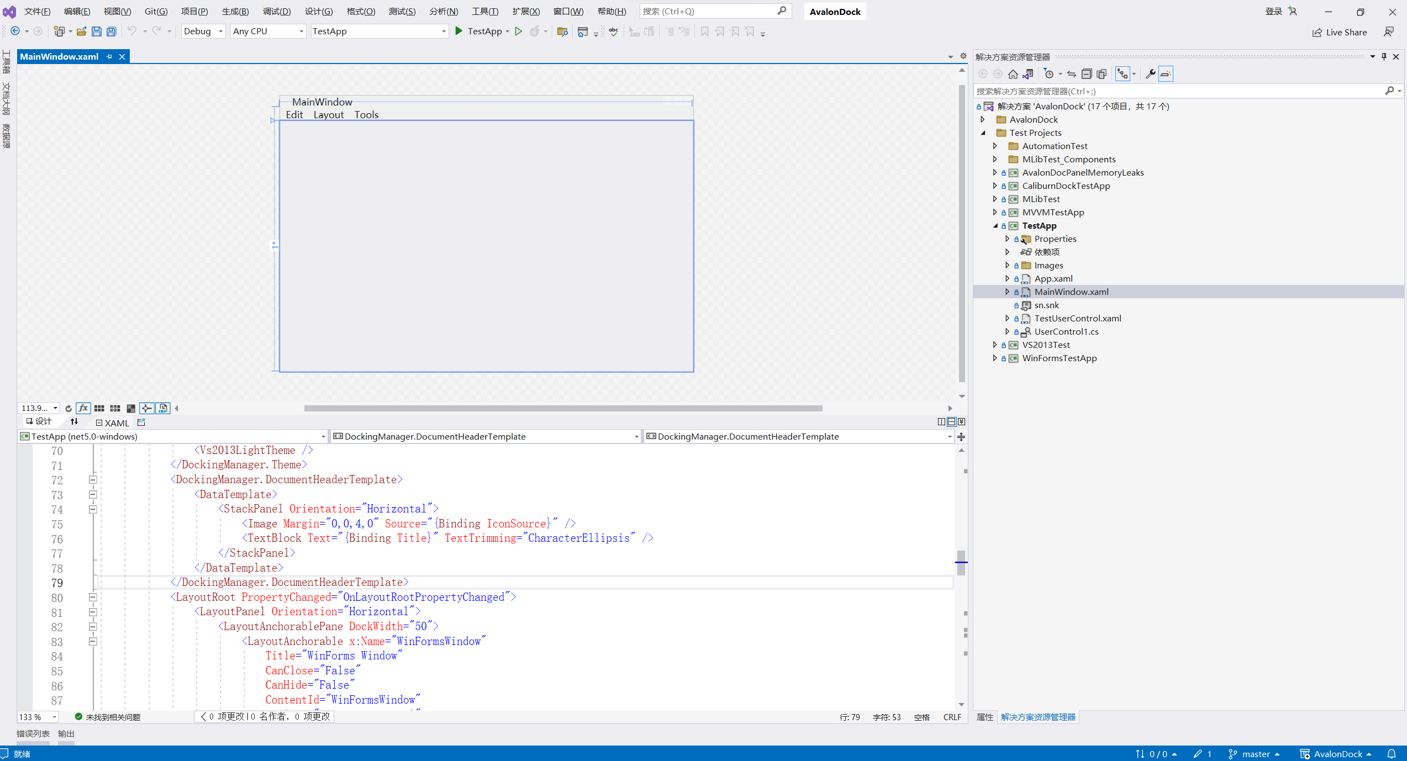Click the Home icon in Solution Explorer
1407x761 pixels.
1013,74
